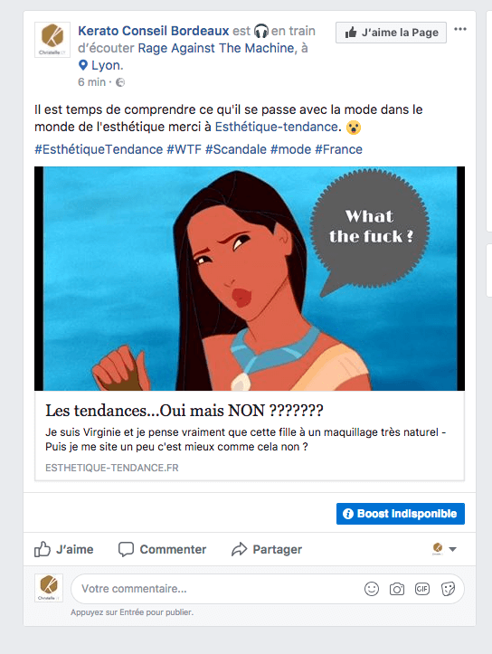Share the post using Partager
Viewport: 492px width, 654px height.
tap(267, 549)
